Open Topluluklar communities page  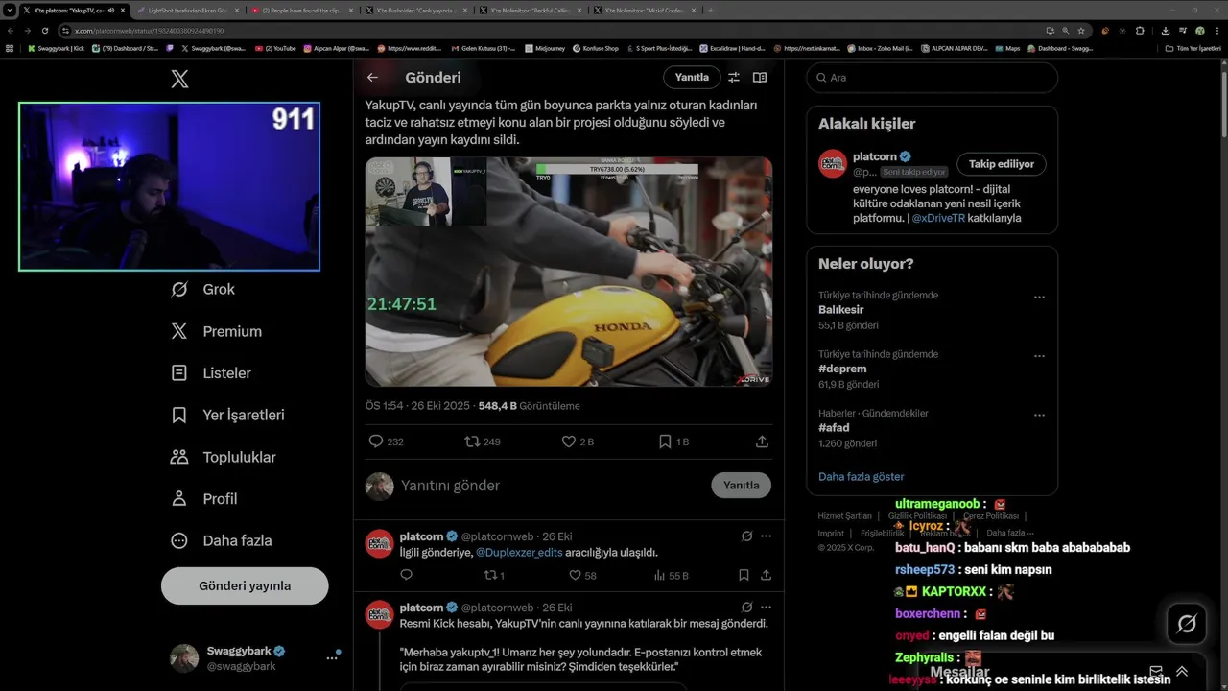[x=223, y=457]
